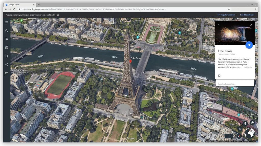Click the globe overview icon
Viewport: 261px width, 146px height.
point(249,133)
